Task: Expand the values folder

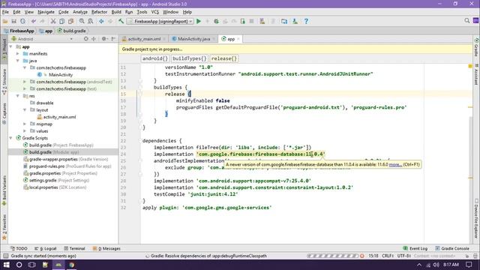Action: [x=25, y=131]
